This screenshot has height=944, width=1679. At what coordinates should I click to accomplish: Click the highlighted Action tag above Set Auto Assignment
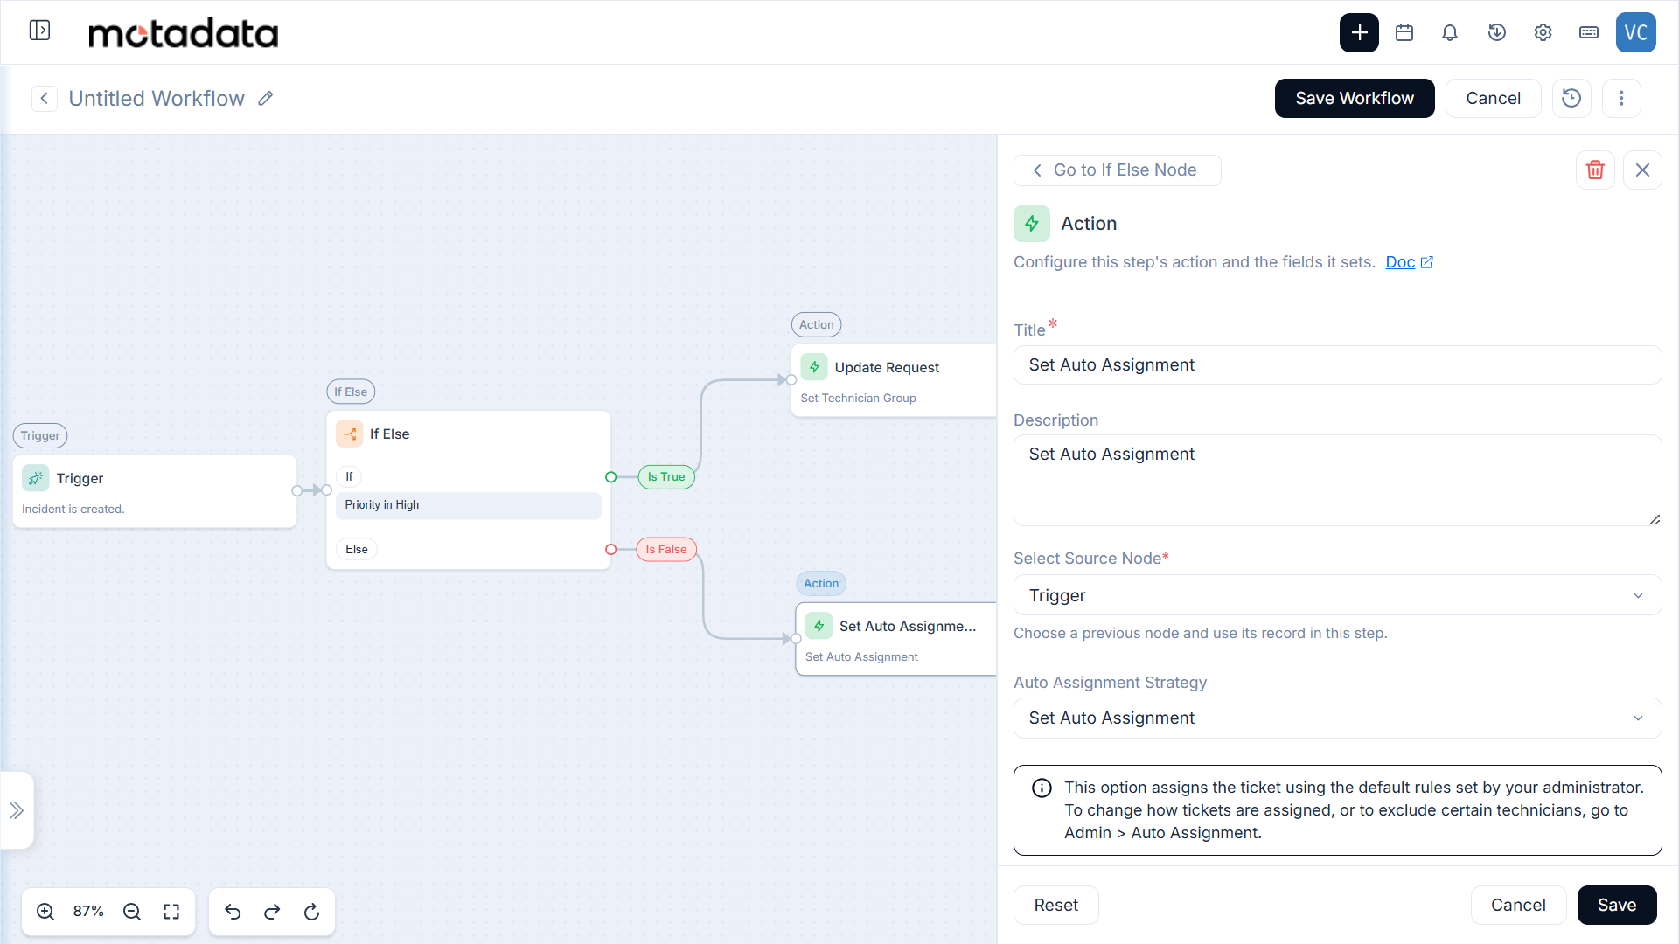[x=821, y=583]
